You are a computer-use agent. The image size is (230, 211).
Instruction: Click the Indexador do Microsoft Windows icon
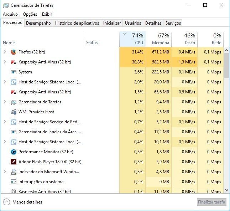[x=14, y=172]
